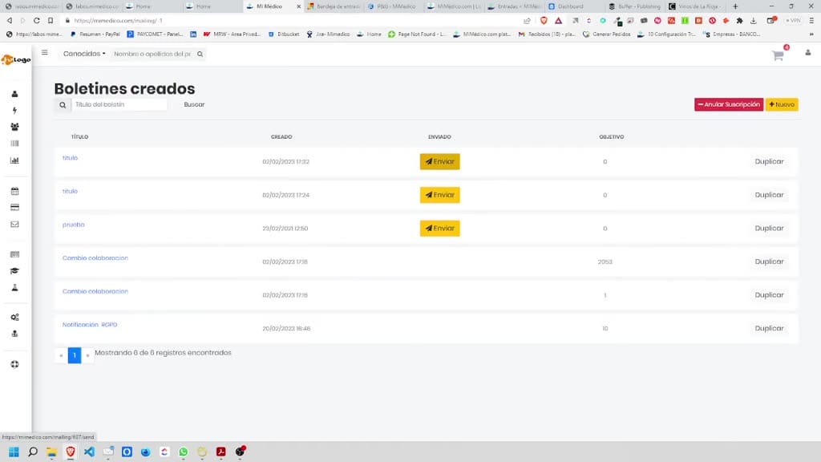The image size is (821, 462).
Task: Open the bar chart statistics sidebar icon
Action: [x=14, y=160]
